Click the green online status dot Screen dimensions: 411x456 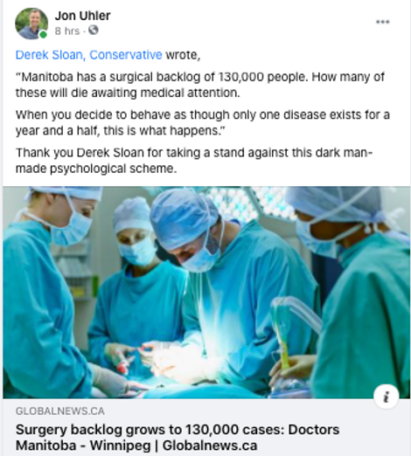pyautogui.click(x=43, y=35)
